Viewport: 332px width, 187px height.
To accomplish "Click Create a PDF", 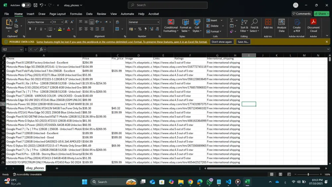I will 296,26.
